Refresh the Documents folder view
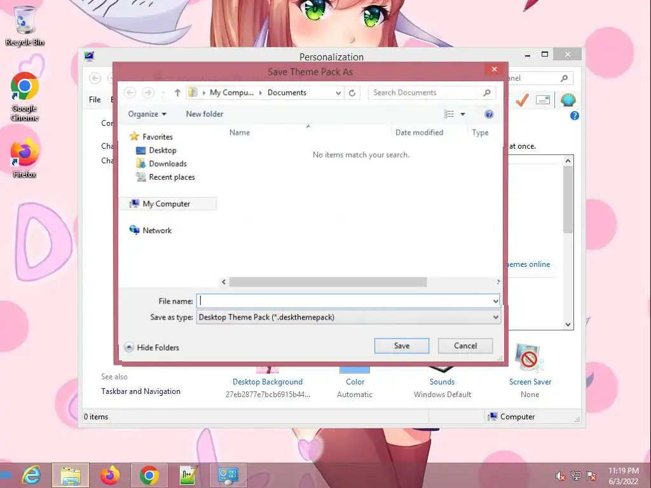 [352, 93]
